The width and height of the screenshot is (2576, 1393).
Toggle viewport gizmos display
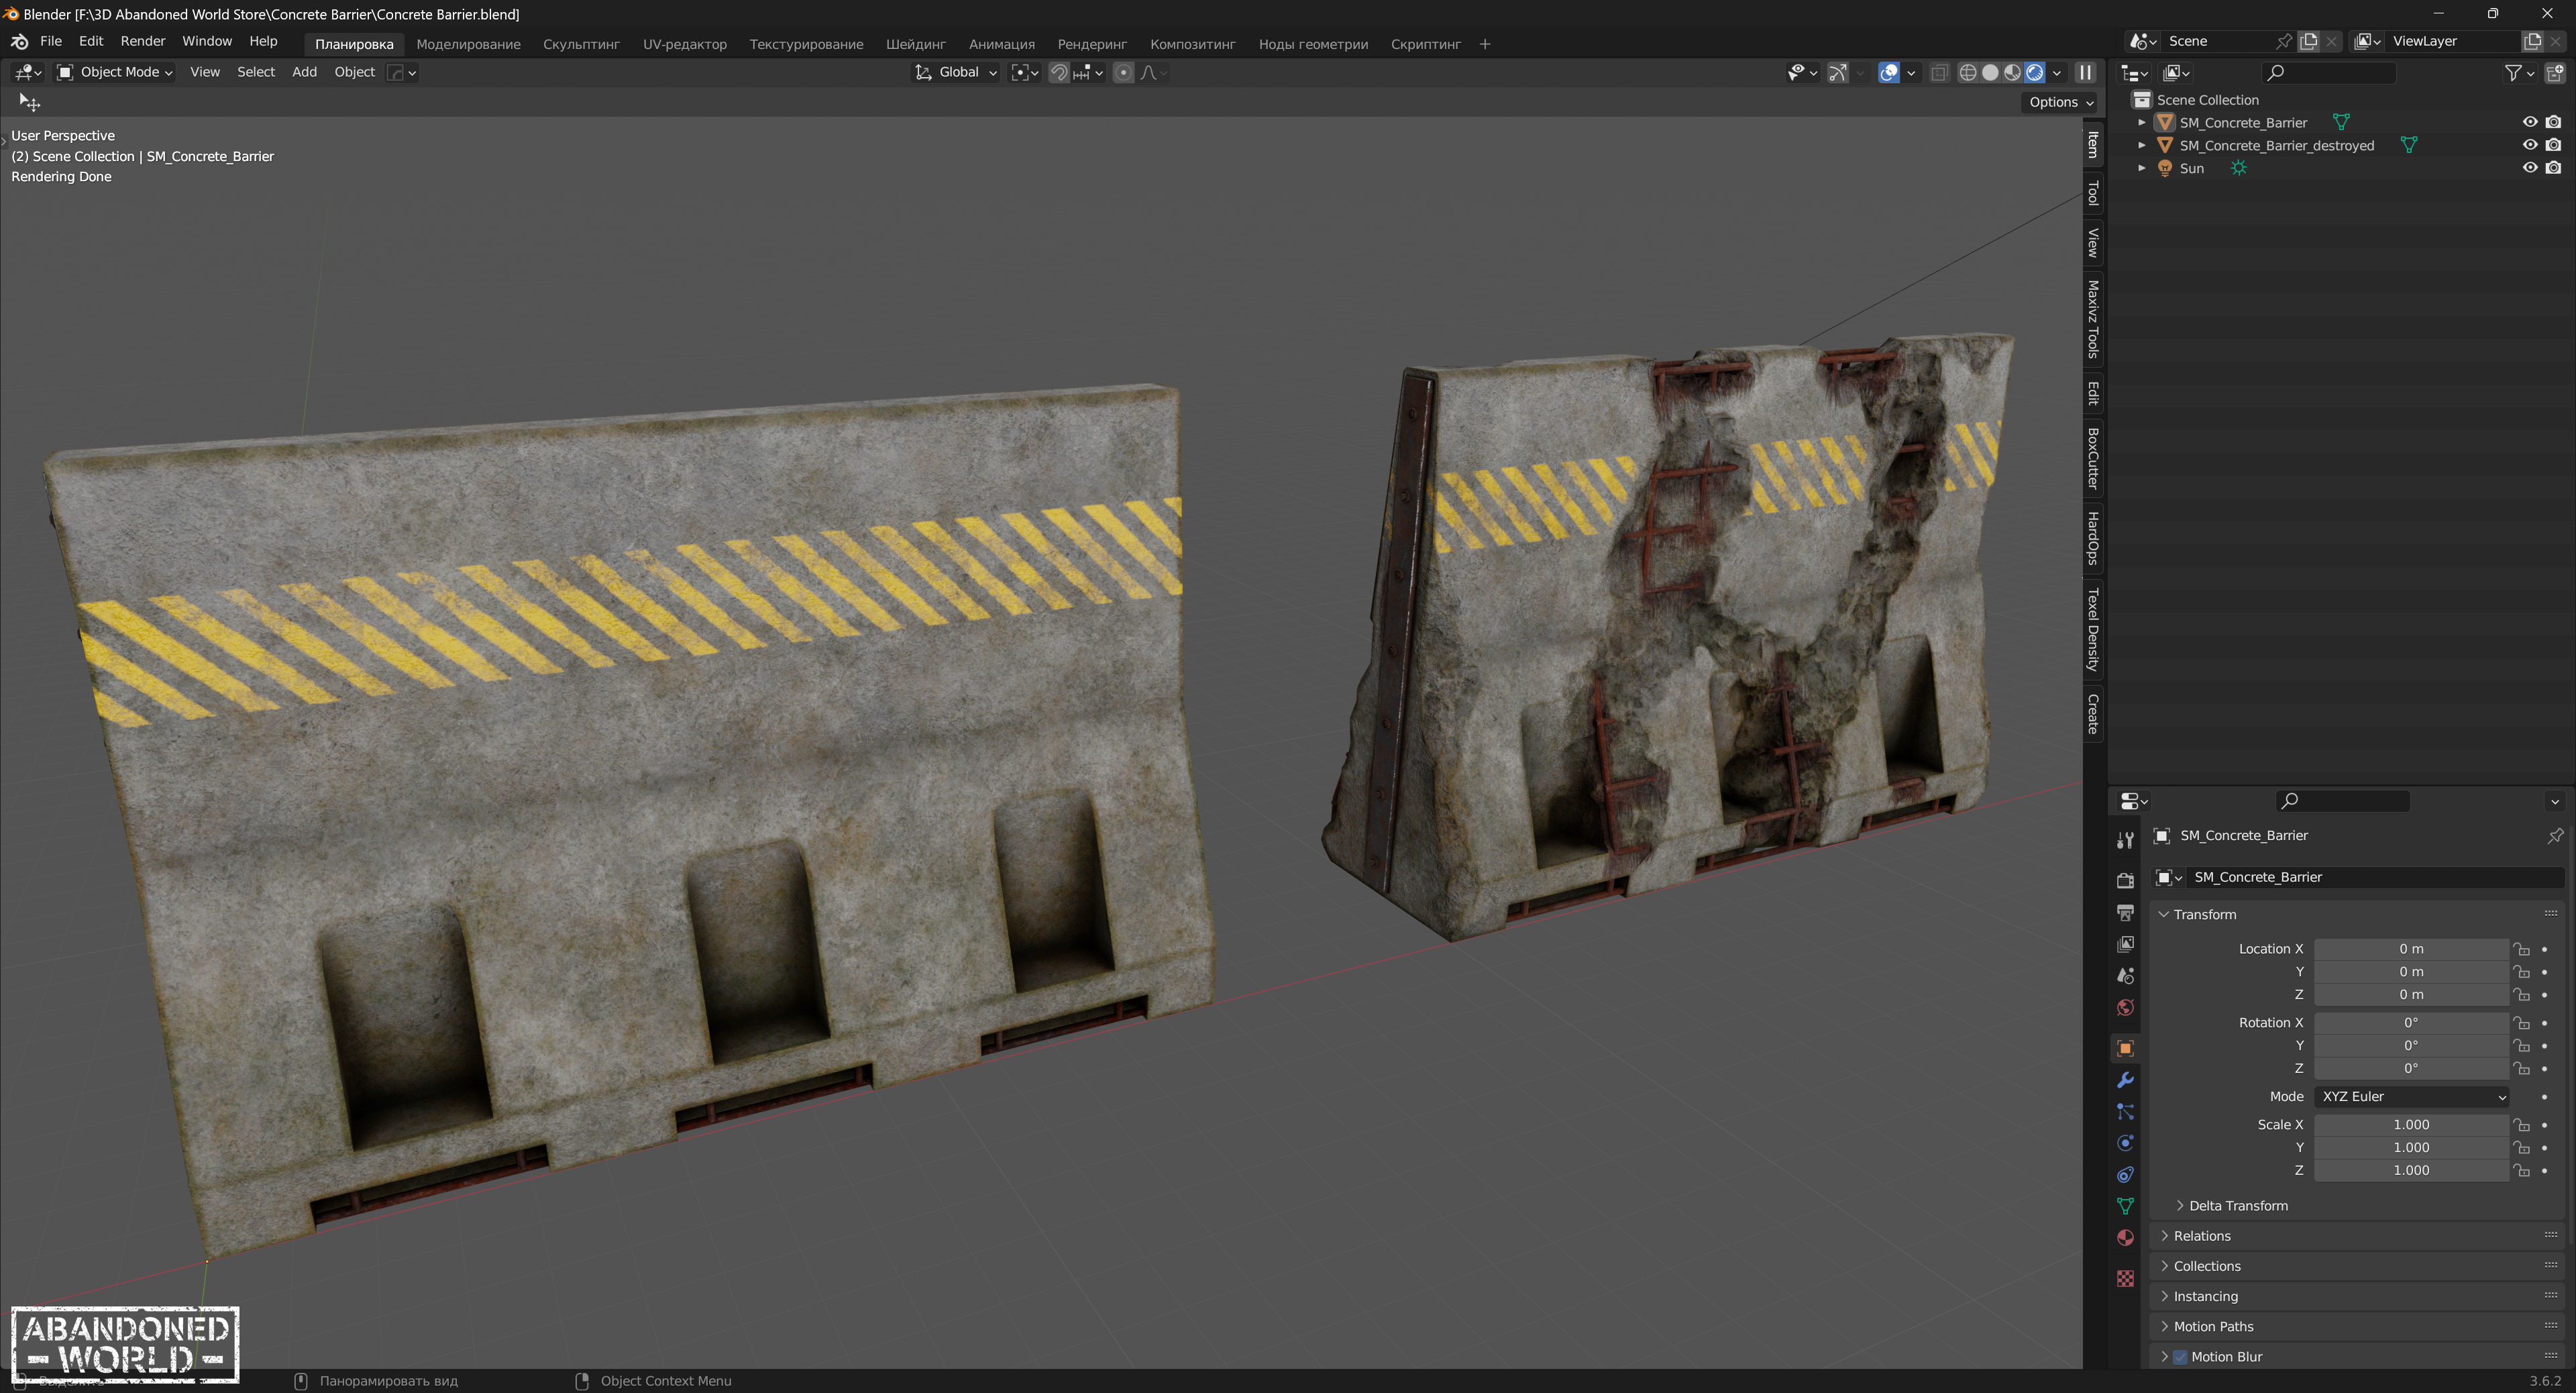coord(1837,72)
